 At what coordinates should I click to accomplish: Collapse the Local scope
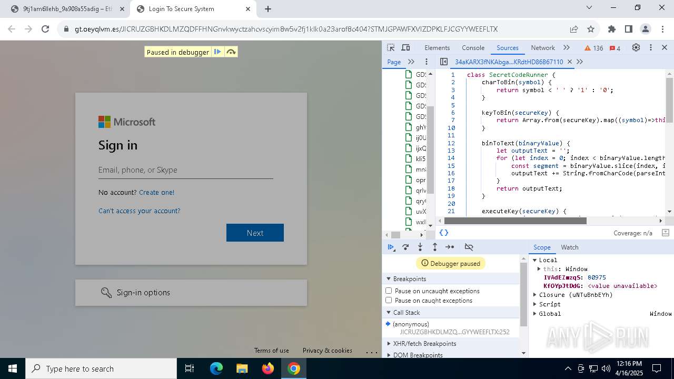[534, 260]
